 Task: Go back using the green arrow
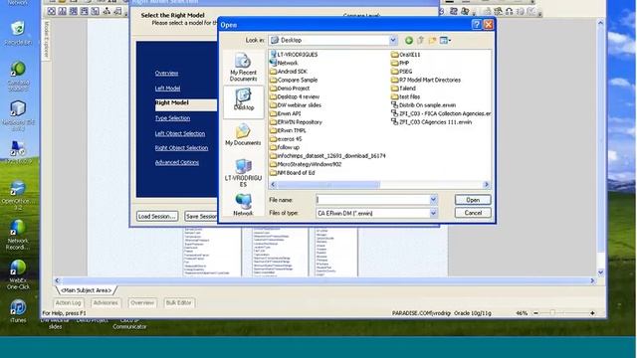point(409,40)
